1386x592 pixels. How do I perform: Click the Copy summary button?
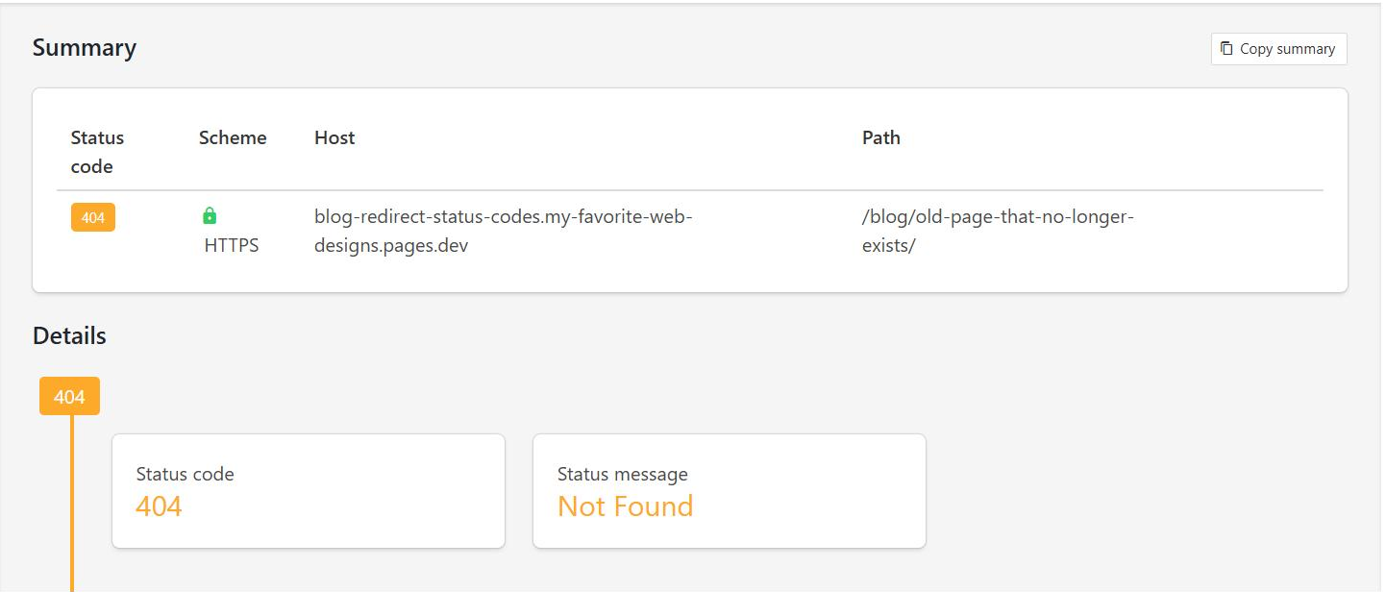click(1278, 49)
